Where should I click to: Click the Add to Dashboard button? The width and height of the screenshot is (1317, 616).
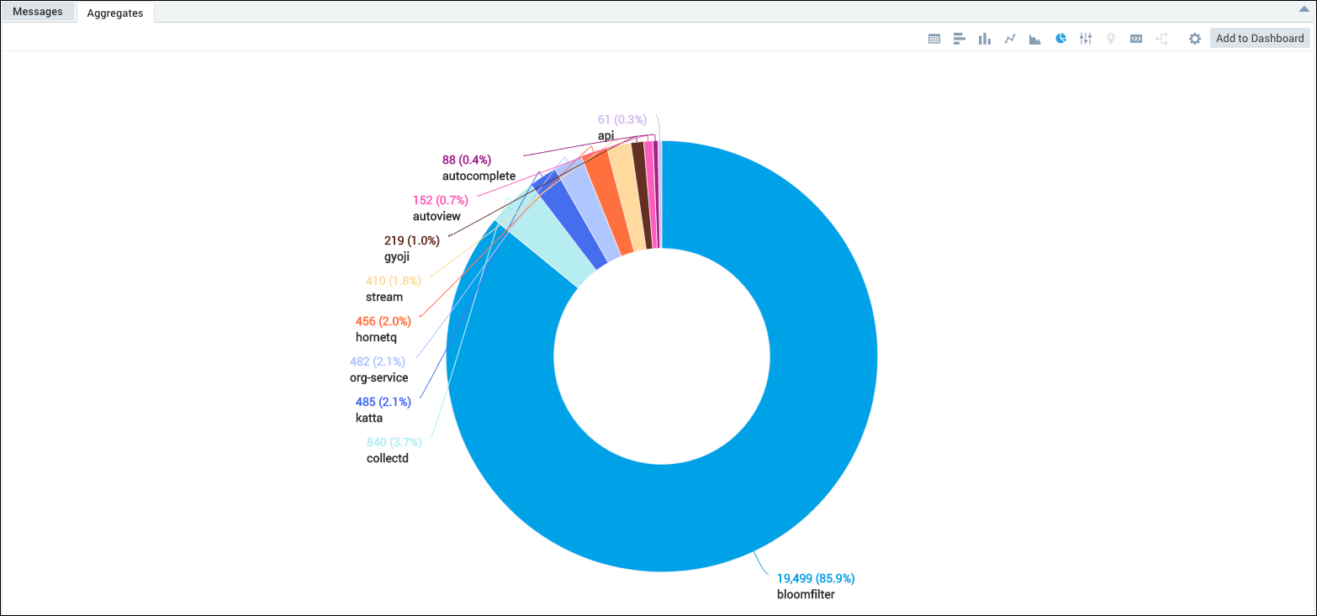pos(1260,38)
